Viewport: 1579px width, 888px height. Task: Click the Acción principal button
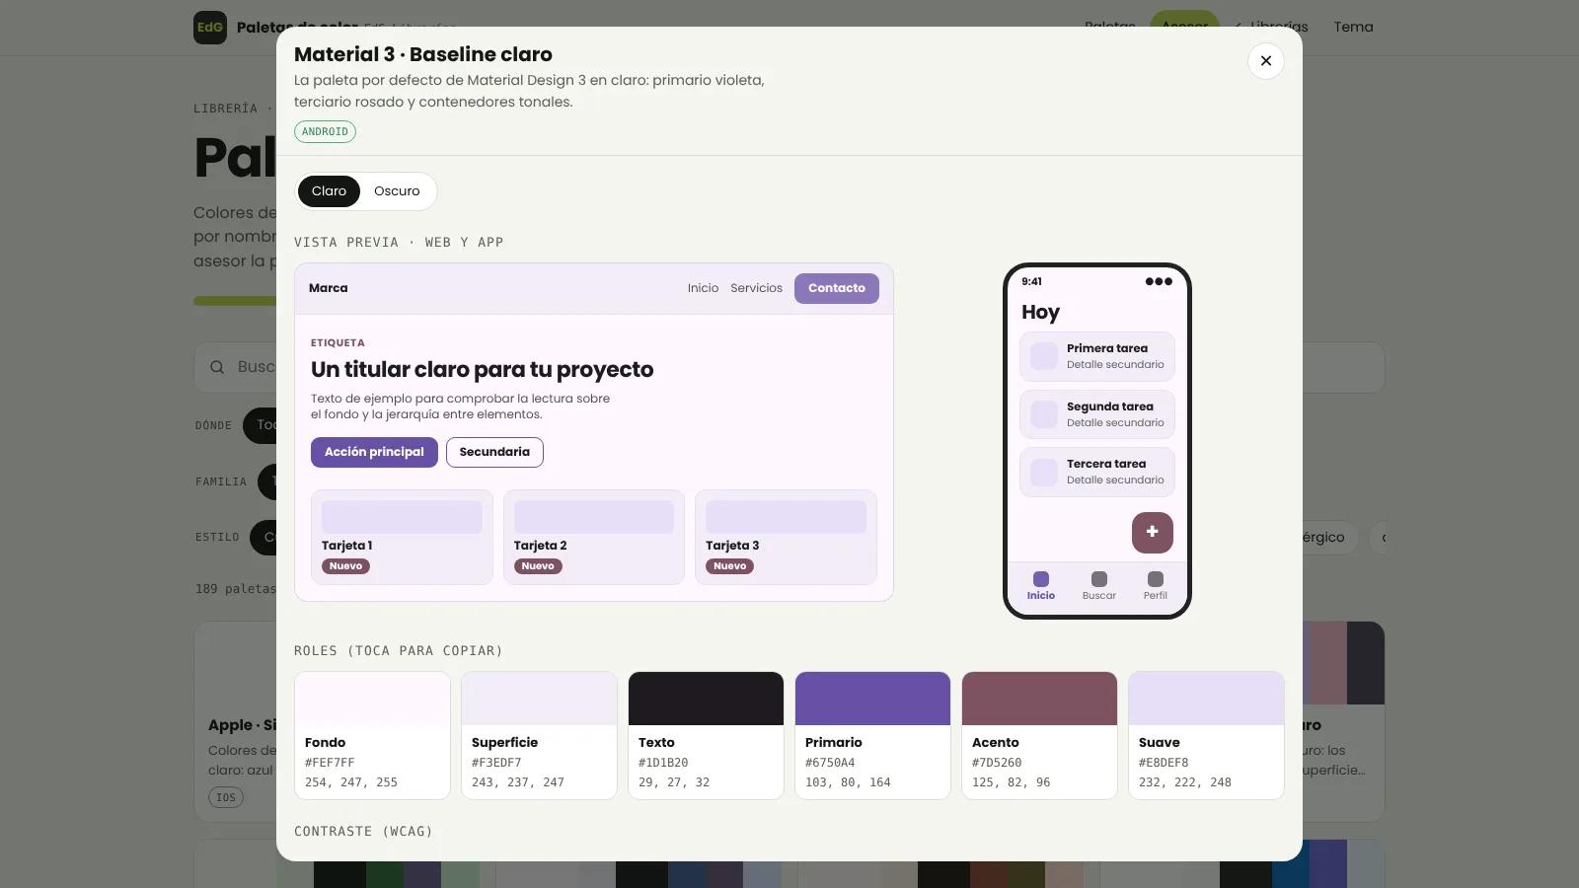374,452
